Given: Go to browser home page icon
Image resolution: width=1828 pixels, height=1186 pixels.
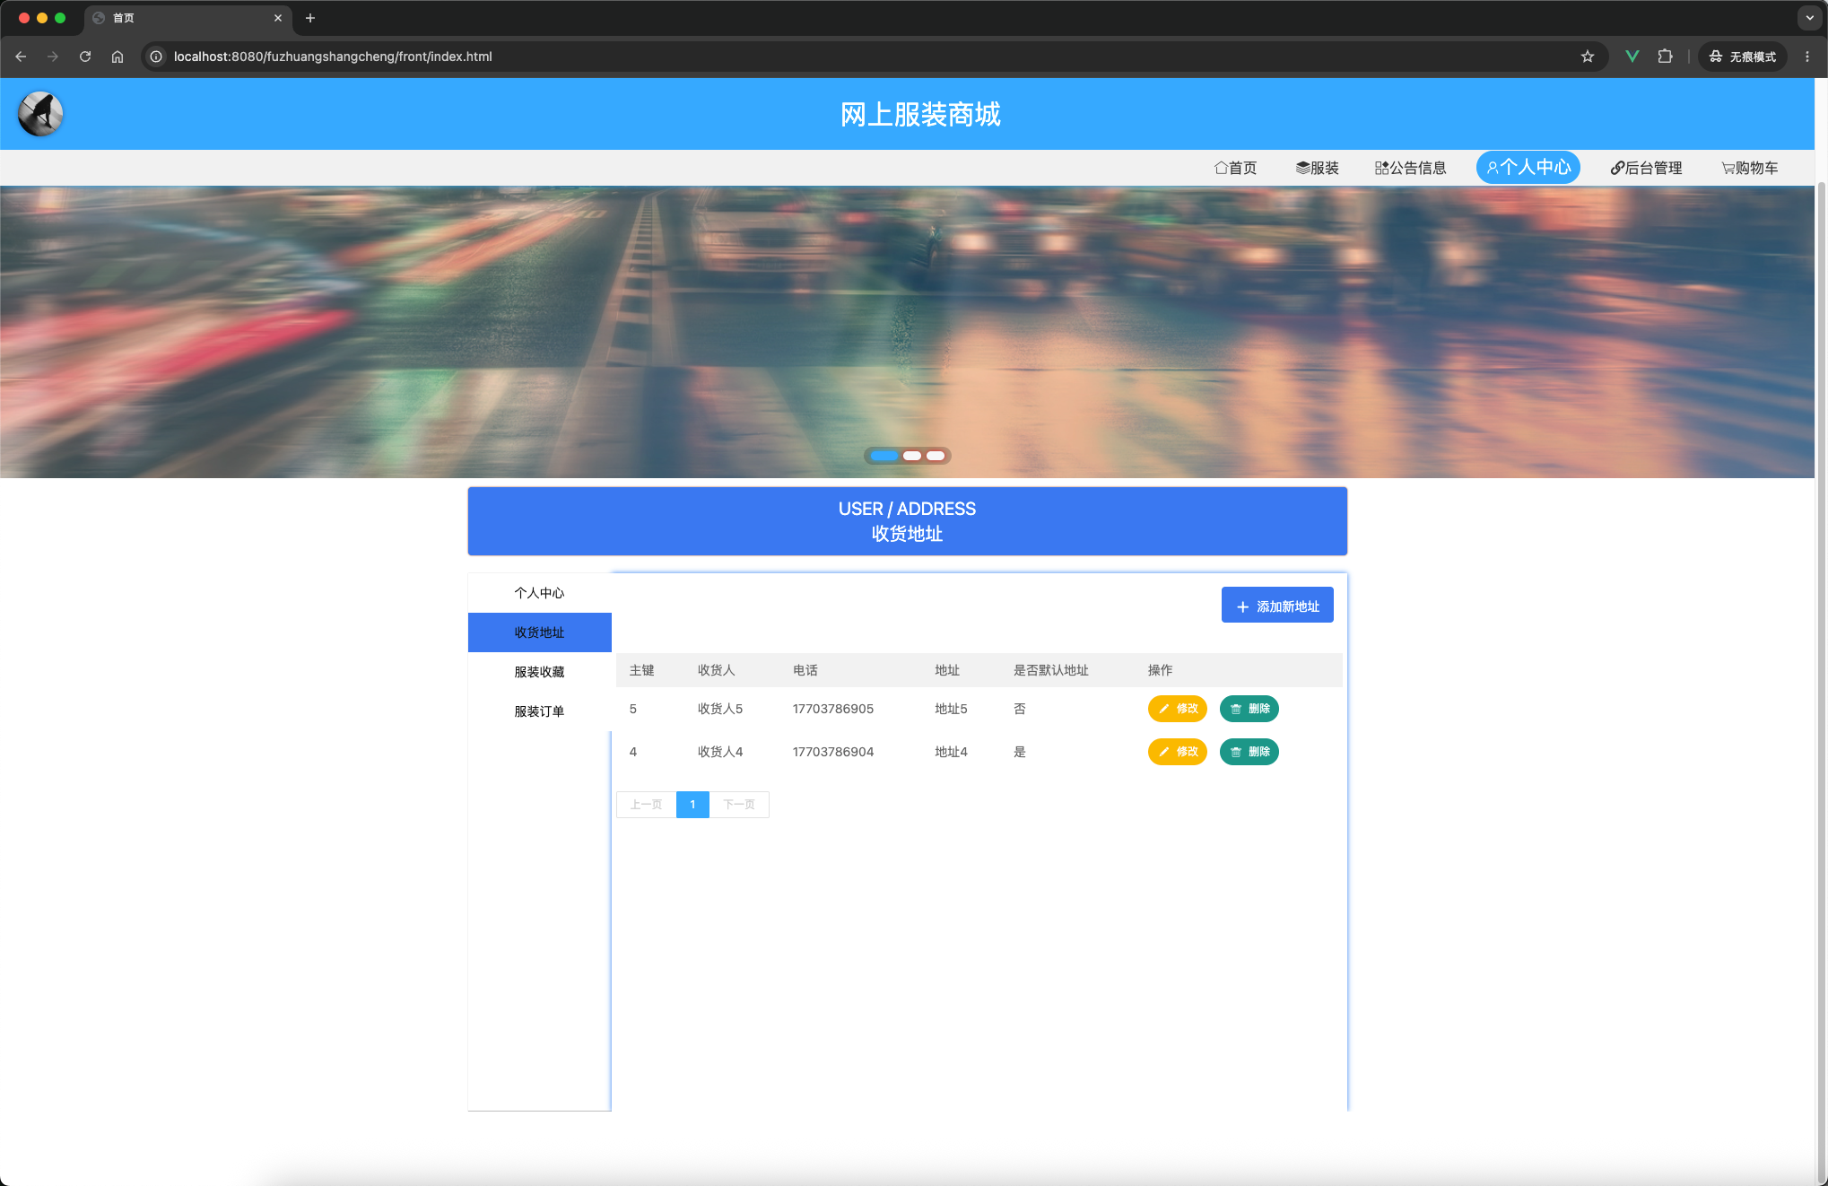Looking at the screenshot, I should tap(118, 57).
